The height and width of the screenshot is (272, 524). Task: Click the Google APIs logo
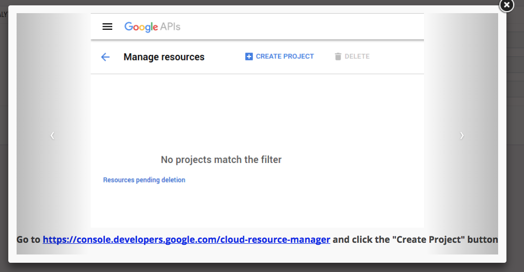click(152, 27)
